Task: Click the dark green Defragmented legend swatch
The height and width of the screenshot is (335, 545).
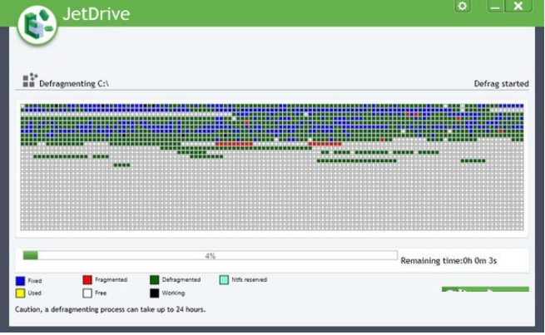Action: tap(154, 280)
